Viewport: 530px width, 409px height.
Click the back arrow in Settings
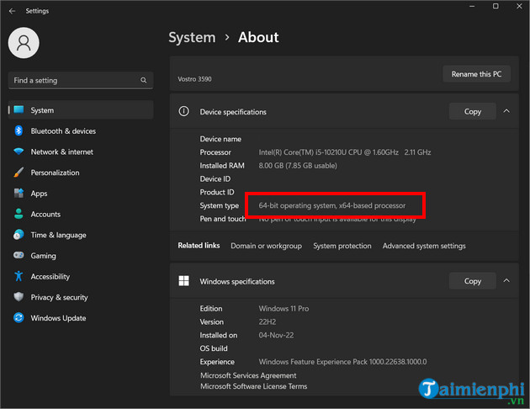tap(12, 11)
